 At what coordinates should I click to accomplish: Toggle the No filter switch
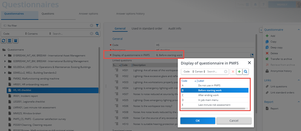[5, 26]
